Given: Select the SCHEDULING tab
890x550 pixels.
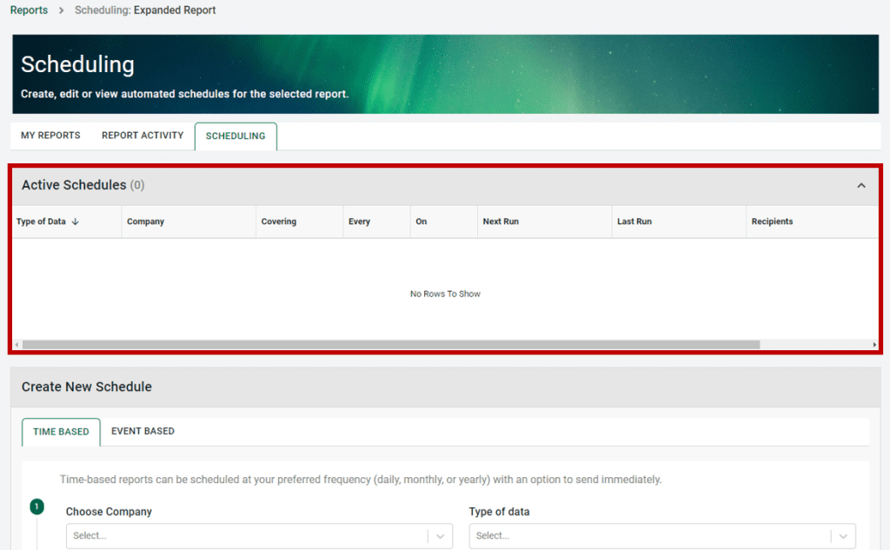Looking at the screenshot, I should [x=235, y=136].
